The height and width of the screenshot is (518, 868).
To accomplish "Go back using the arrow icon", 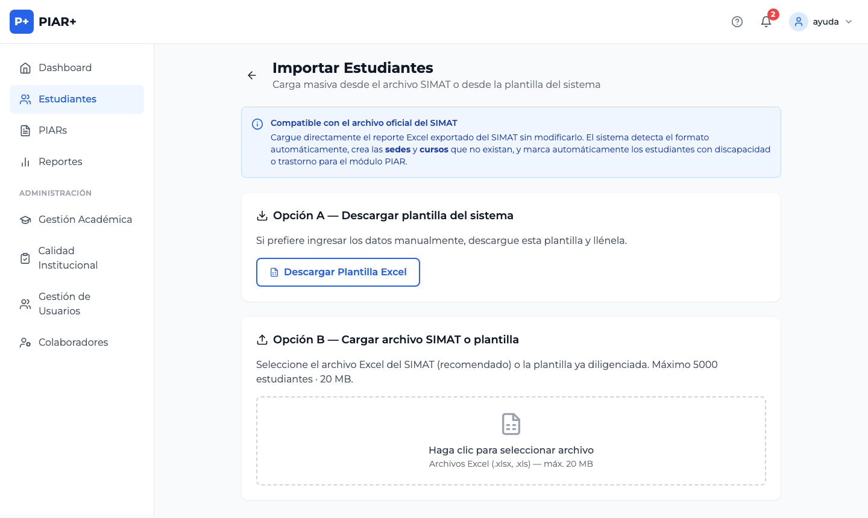I will tap(252, 75).
